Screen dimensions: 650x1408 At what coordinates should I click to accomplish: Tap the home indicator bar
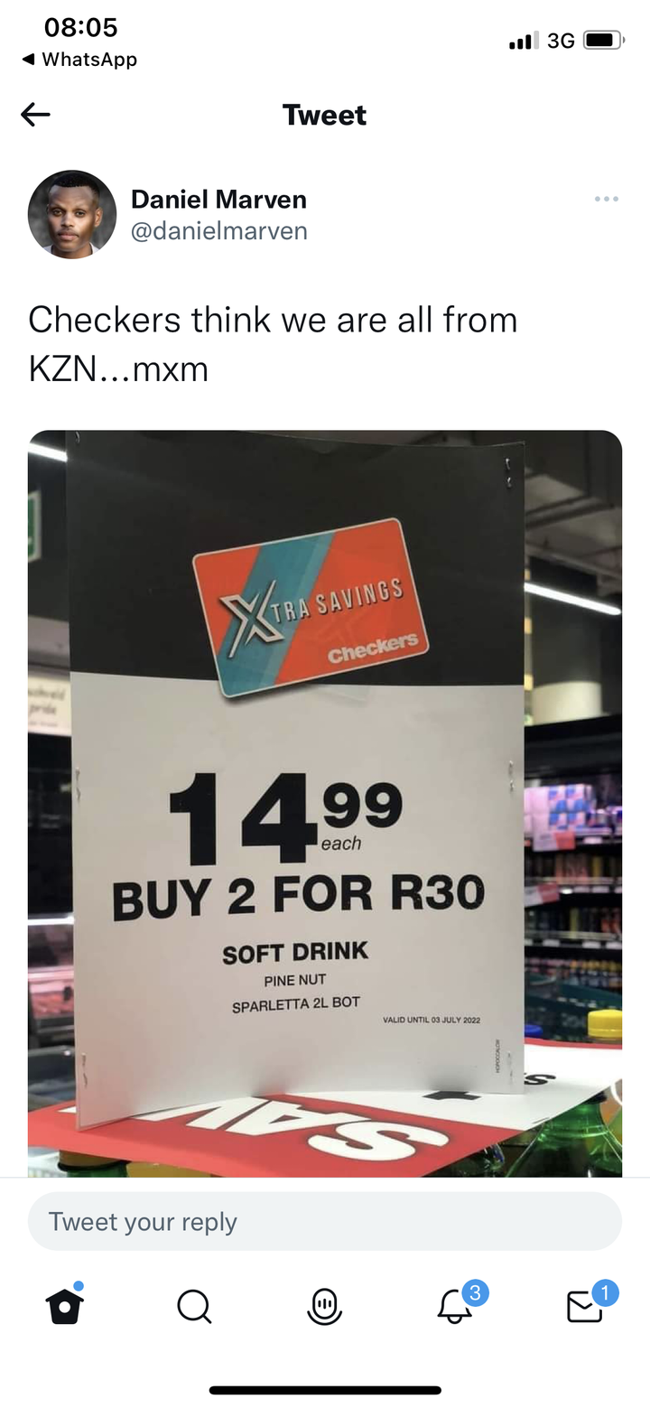coord(325,1390)
